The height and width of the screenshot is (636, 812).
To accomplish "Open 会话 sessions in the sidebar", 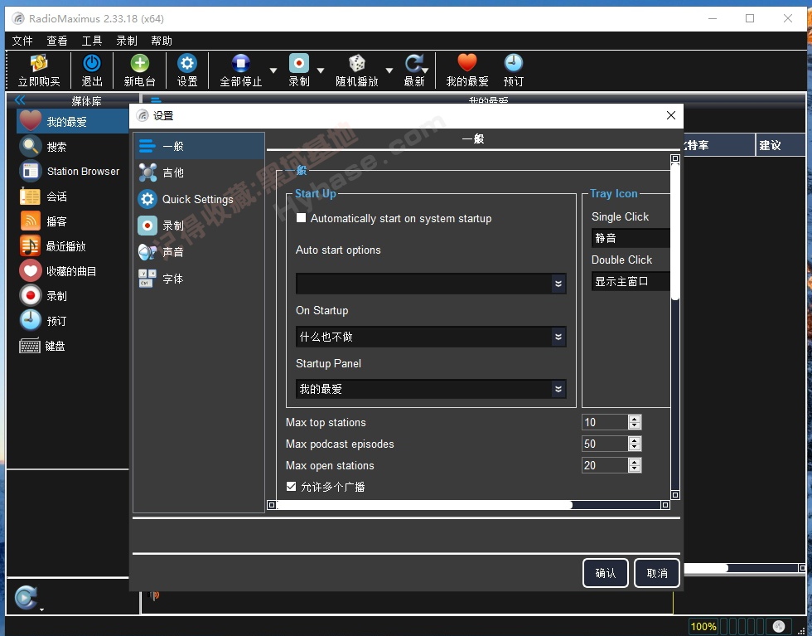I will pyautogui.click(x=43, y=197).
